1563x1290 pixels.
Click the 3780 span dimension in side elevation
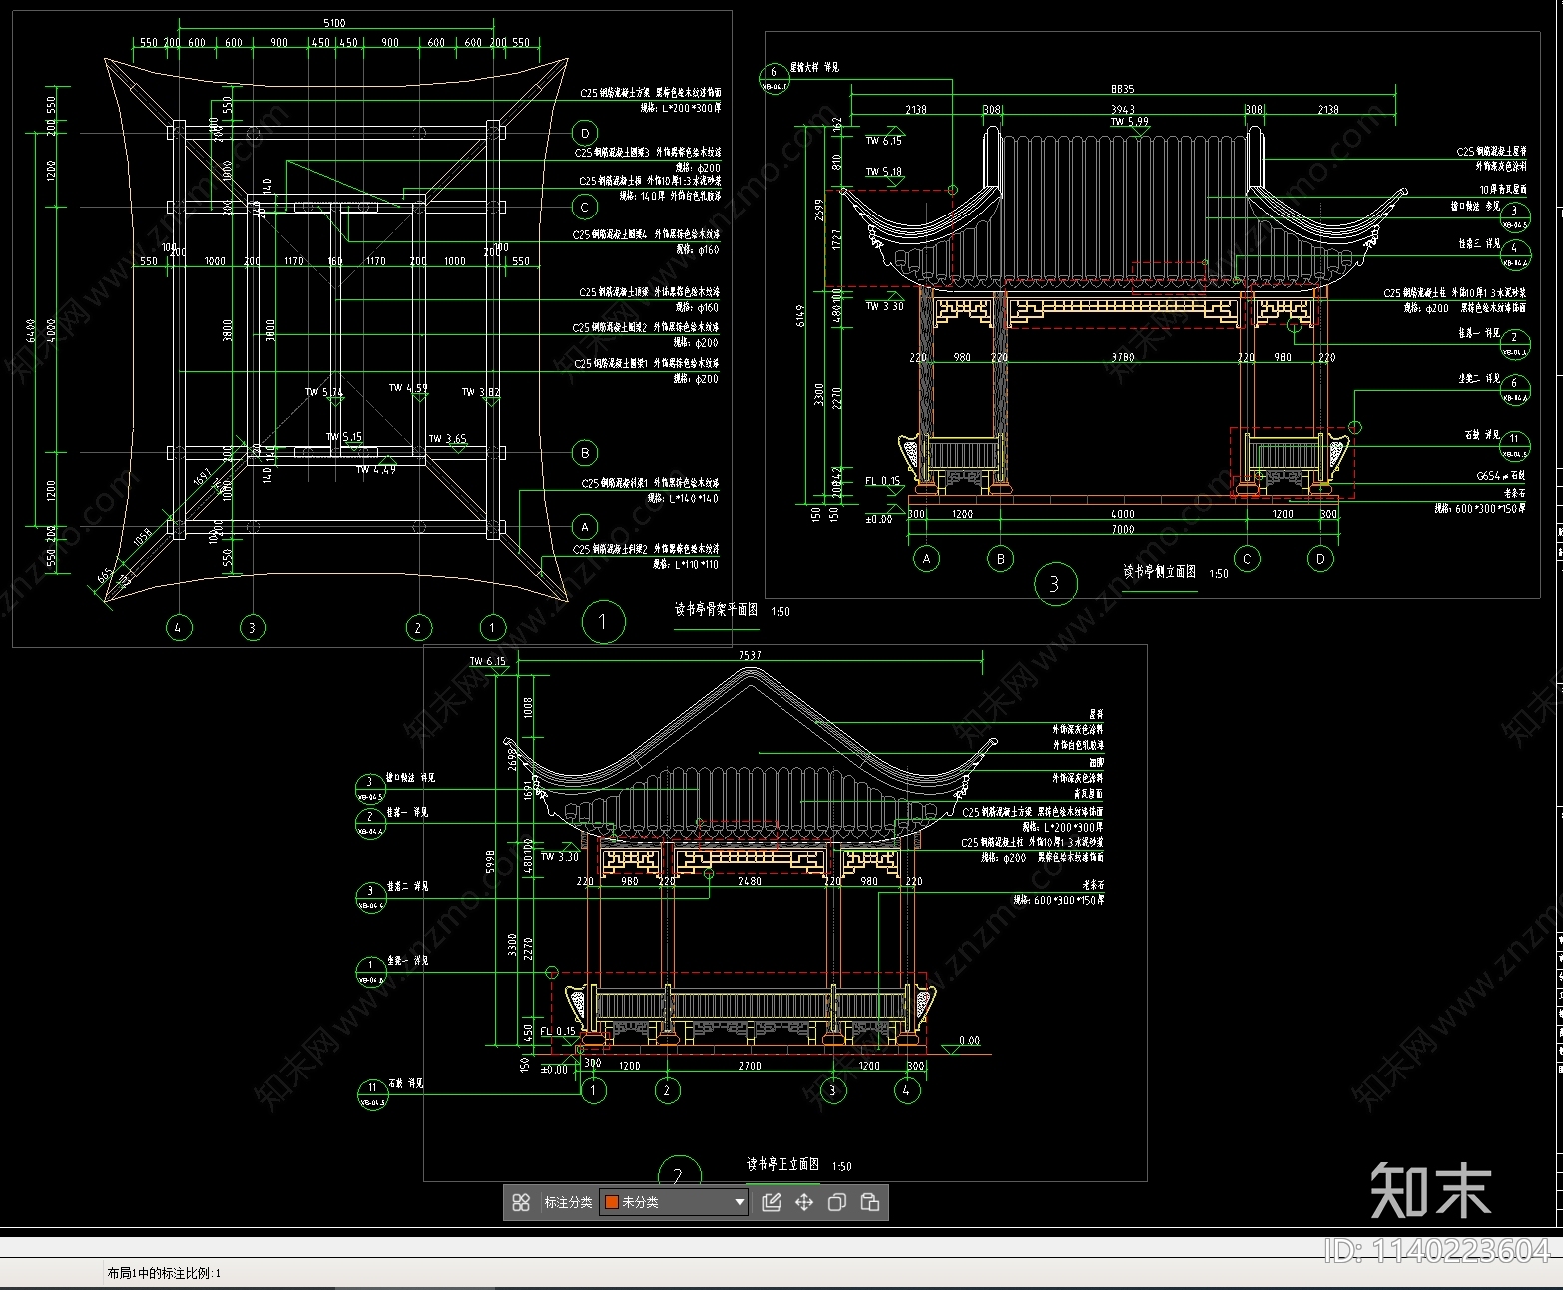click(1122, 357)
